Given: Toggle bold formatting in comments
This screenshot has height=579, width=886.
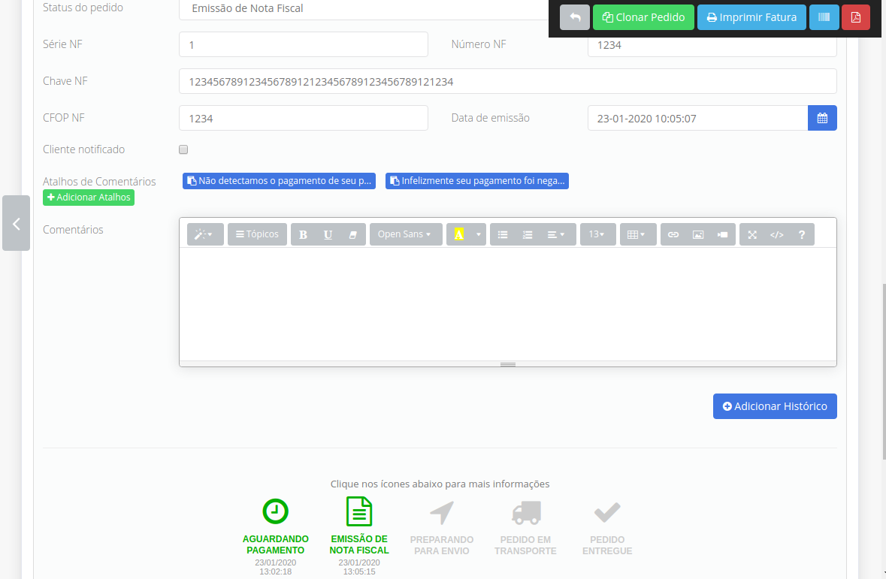Looking at the screenshot, I should pos(303,234).
